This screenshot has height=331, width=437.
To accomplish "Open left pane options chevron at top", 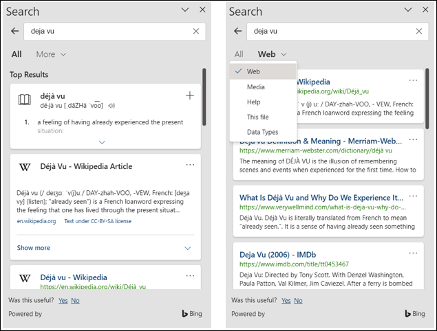I will (x=184, y=10).
